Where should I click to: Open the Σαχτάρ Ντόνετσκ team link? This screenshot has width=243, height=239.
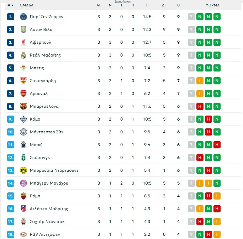pyautogui.click(x=47, y=222)
